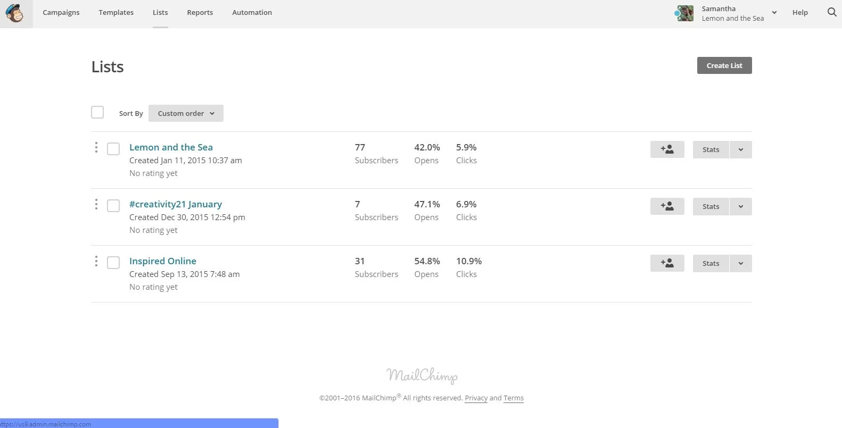Open the Terms footer link
This screenshot has height=428, width=842.
pyautogui.click(x=514, y=398)
